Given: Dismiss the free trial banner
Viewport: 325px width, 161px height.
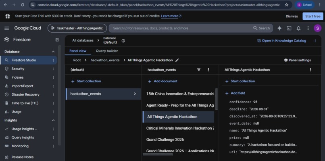Looking at the screenshot, I should tap(292, 16).
